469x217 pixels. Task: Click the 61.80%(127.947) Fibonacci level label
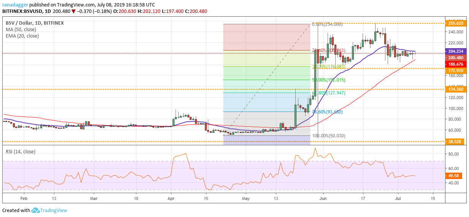point(328,93)
